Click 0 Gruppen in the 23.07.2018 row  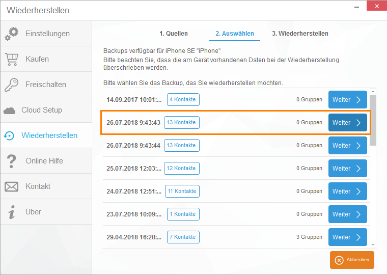point(309,214)
